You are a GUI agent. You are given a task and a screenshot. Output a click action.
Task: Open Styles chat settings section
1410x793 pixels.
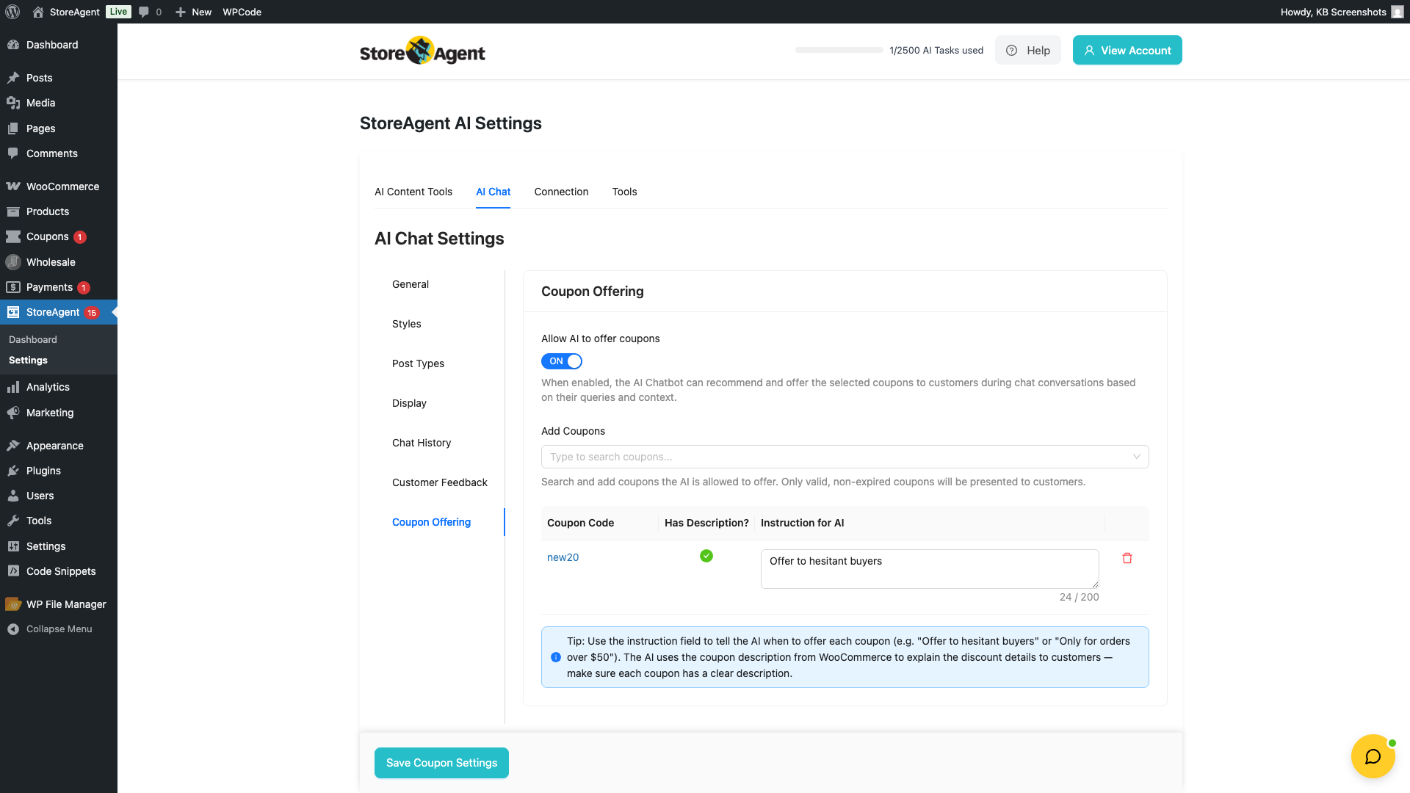[x=407, y=324]
